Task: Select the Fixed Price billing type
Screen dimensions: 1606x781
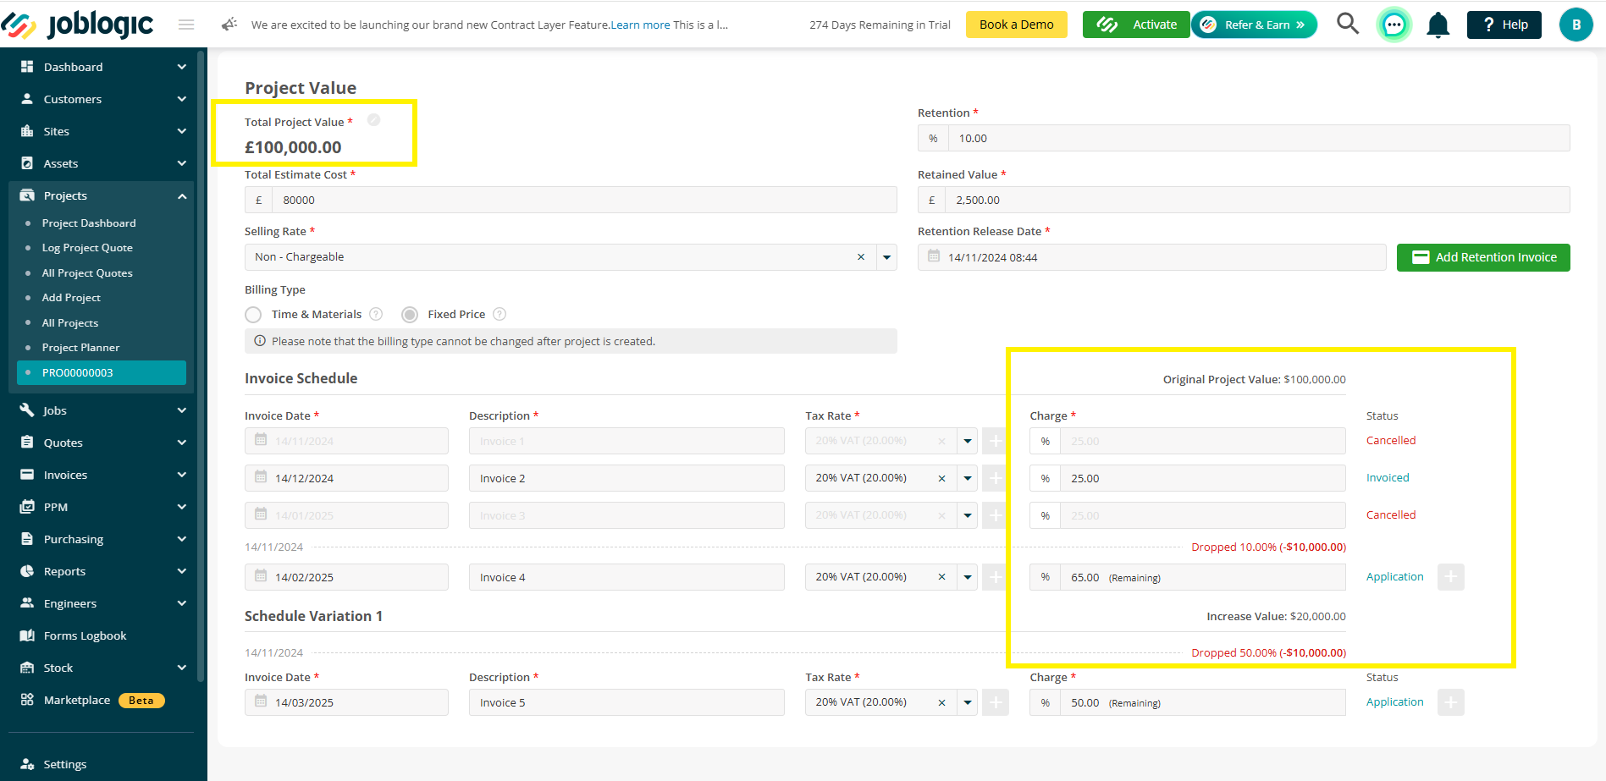Action: tap(410, 315)
